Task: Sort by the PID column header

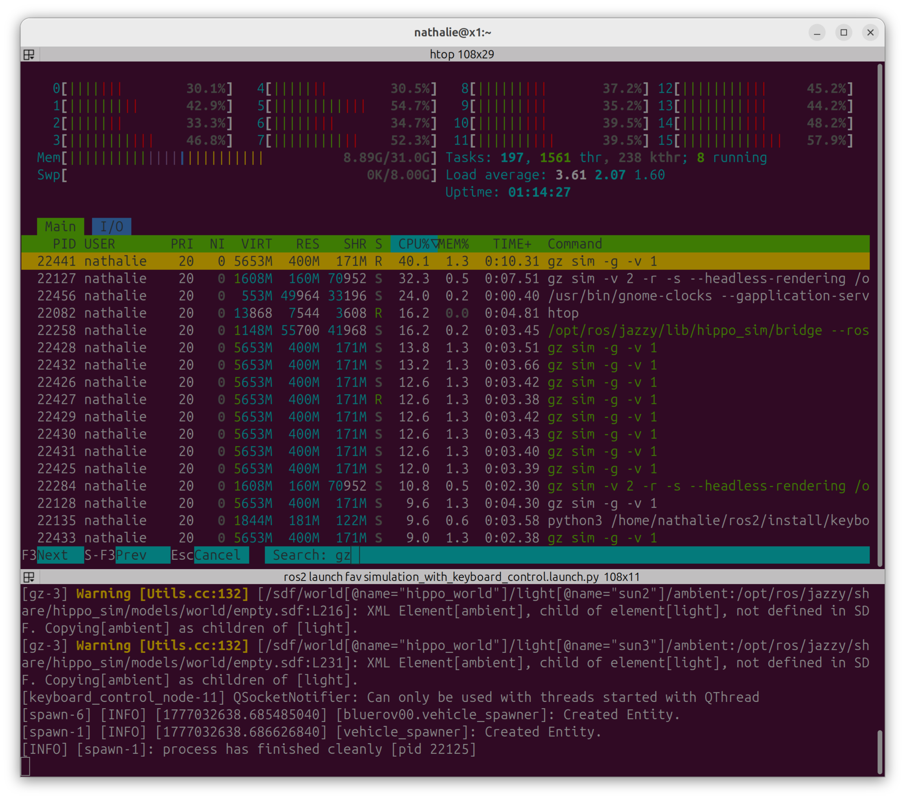Action: pyautogui.click(x=64, y=244)
